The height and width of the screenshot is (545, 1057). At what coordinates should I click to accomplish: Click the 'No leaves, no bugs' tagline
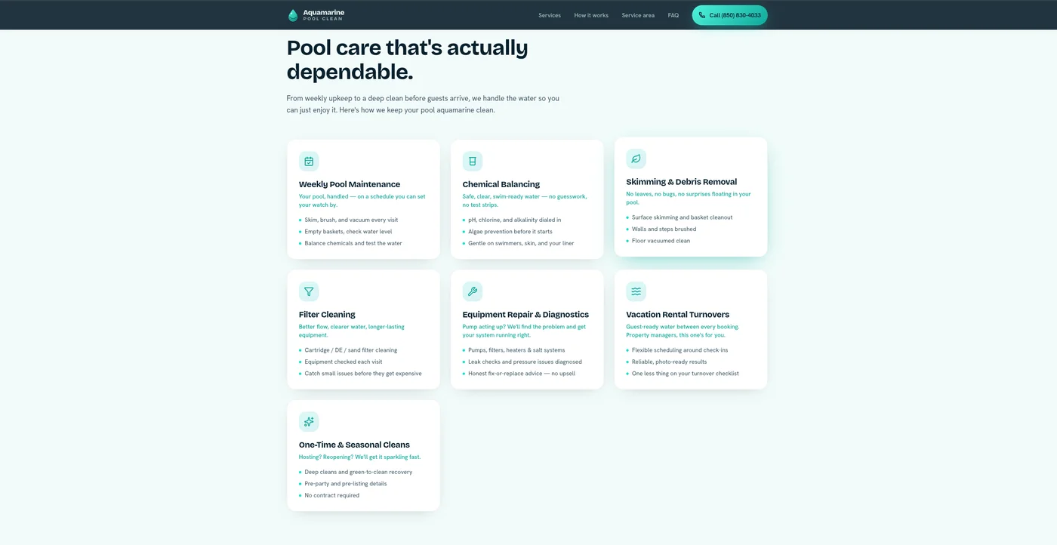[689, 198]
